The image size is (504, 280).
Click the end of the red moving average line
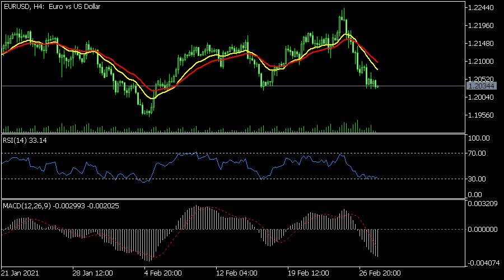377,62
